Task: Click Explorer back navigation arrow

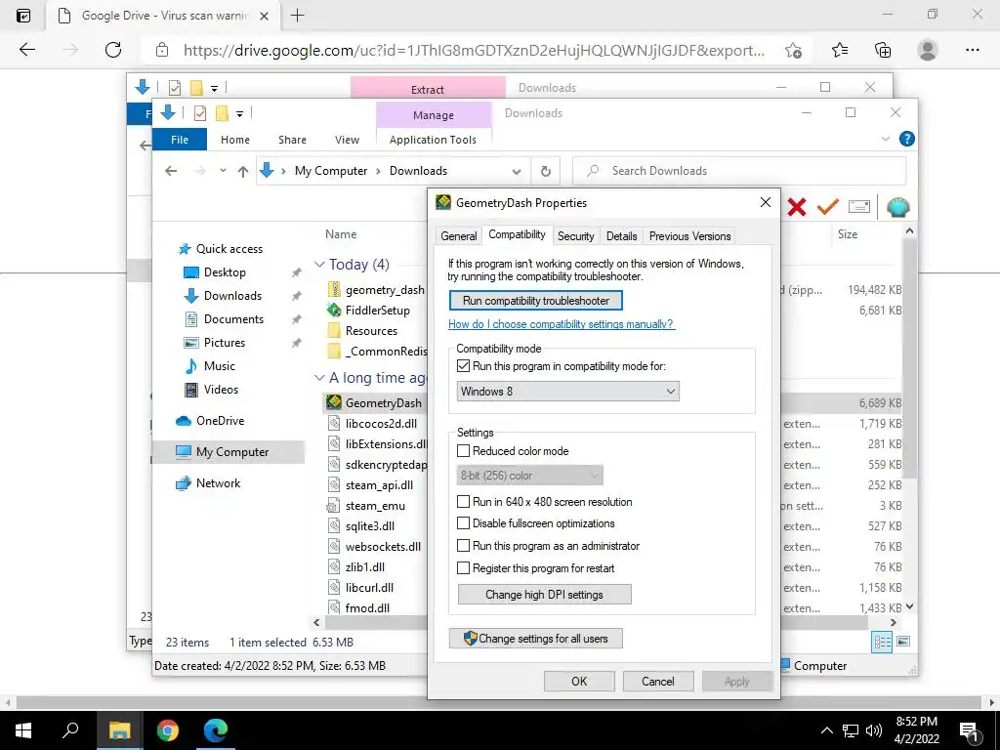Action: pos(170,171)
